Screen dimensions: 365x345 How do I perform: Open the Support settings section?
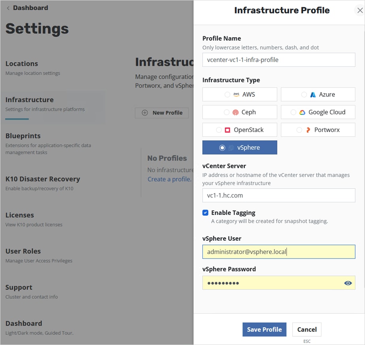(32, 291)
